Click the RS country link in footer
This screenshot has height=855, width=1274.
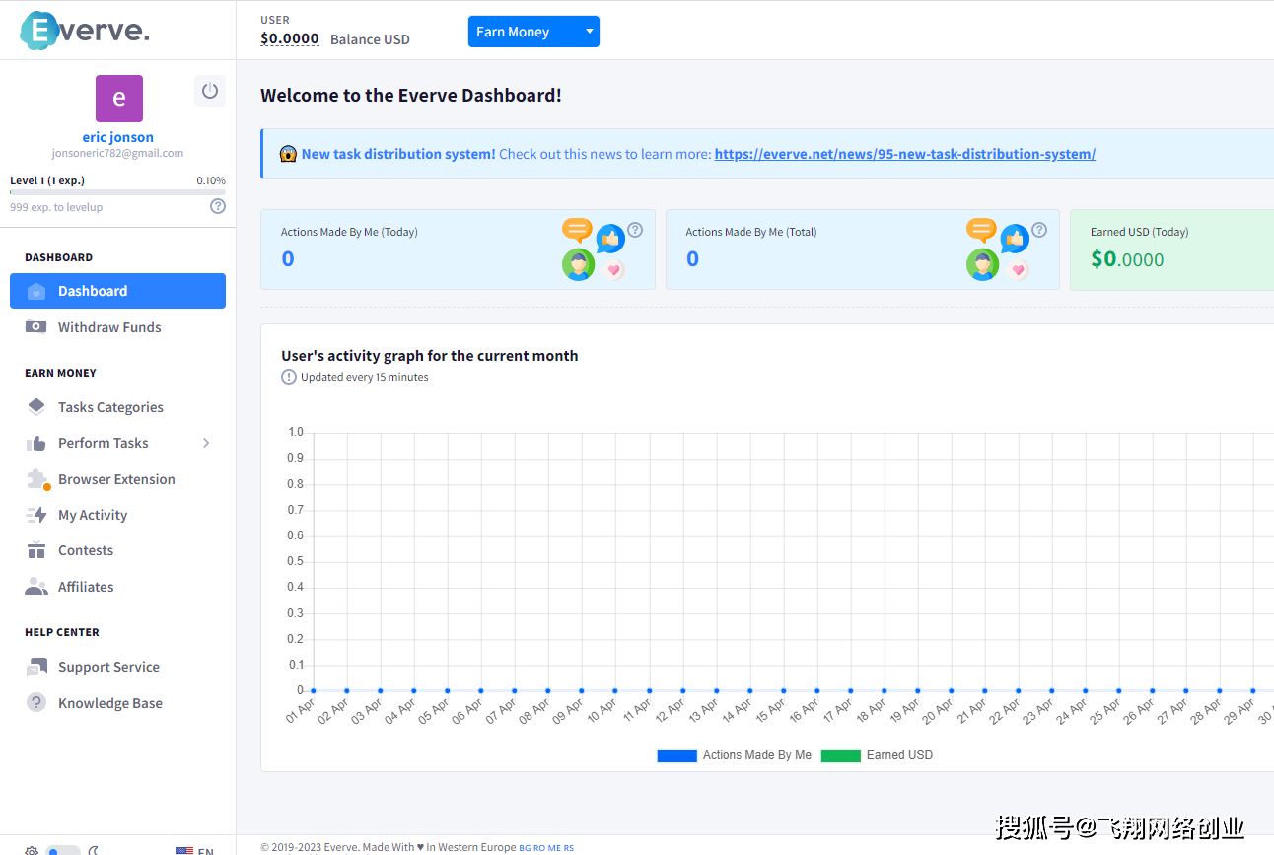pos(569,848)
